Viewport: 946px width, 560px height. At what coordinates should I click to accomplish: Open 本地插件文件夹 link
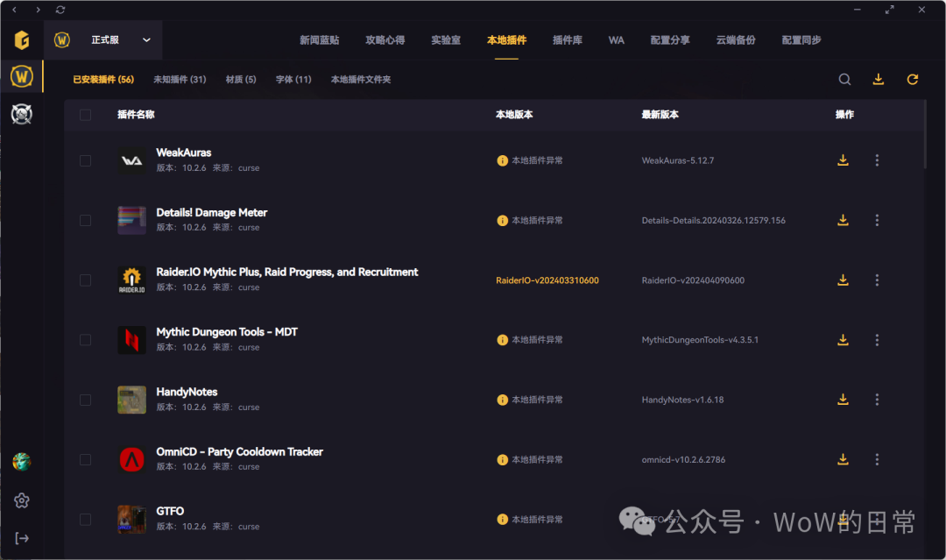pyautogui.click(x=361, y=79)
